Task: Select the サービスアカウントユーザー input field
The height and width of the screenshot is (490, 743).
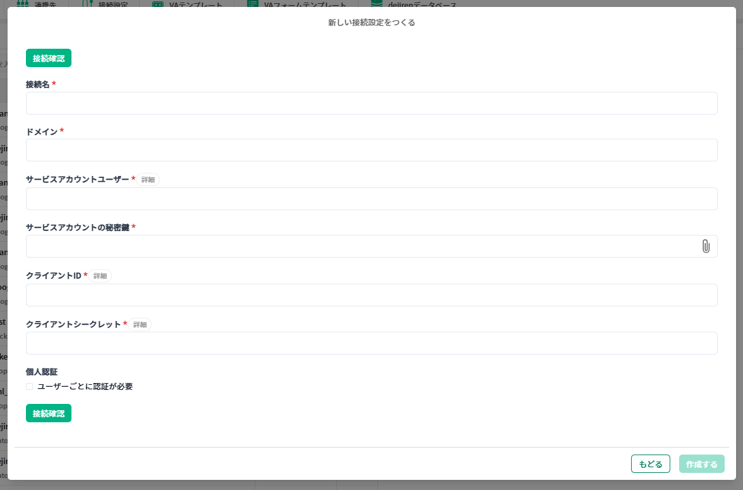Action: coord(371,199)
